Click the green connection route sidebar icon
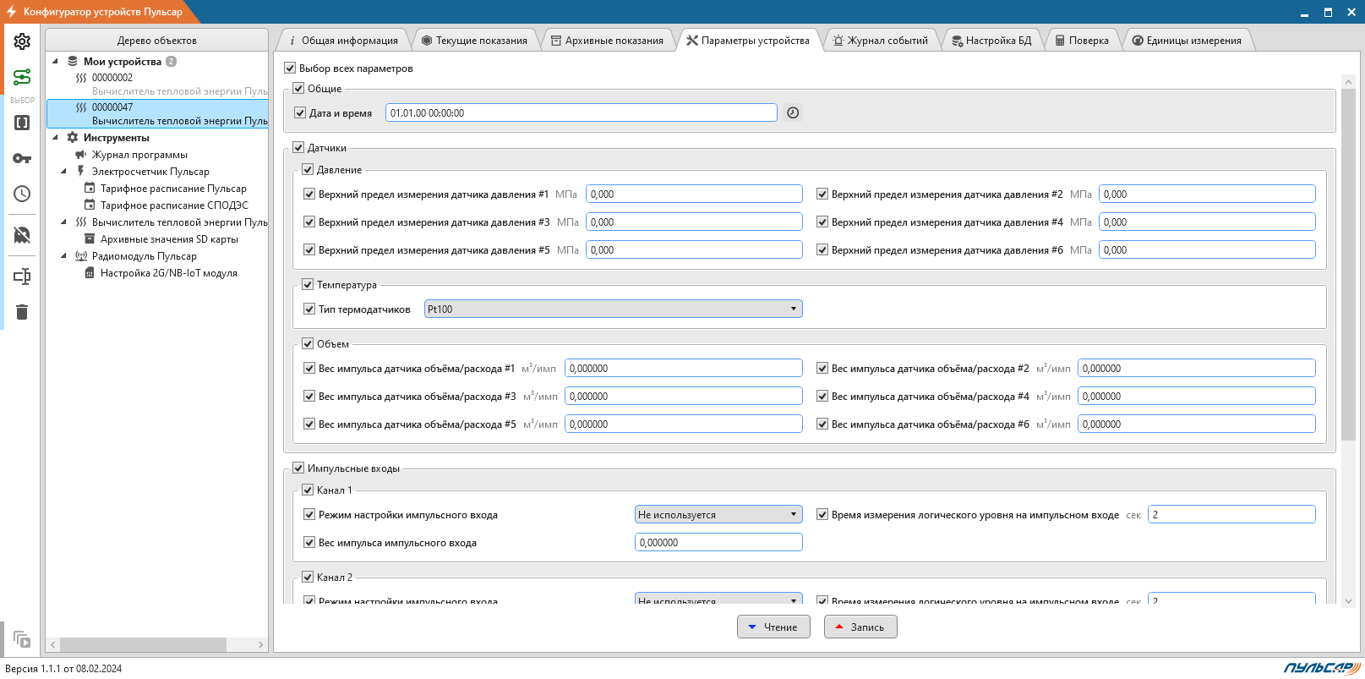The image size is (1365, 679). coord(22,77)
